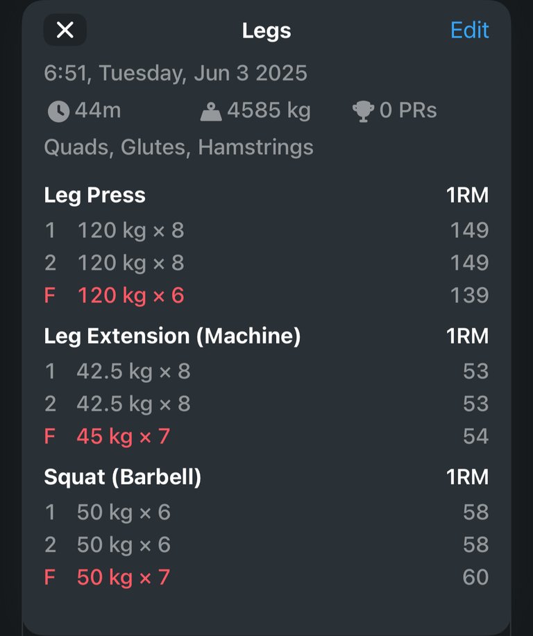Select Squat first set 50 kg × 6
Screen dimensions: 533x636
(x=266, y=513)
